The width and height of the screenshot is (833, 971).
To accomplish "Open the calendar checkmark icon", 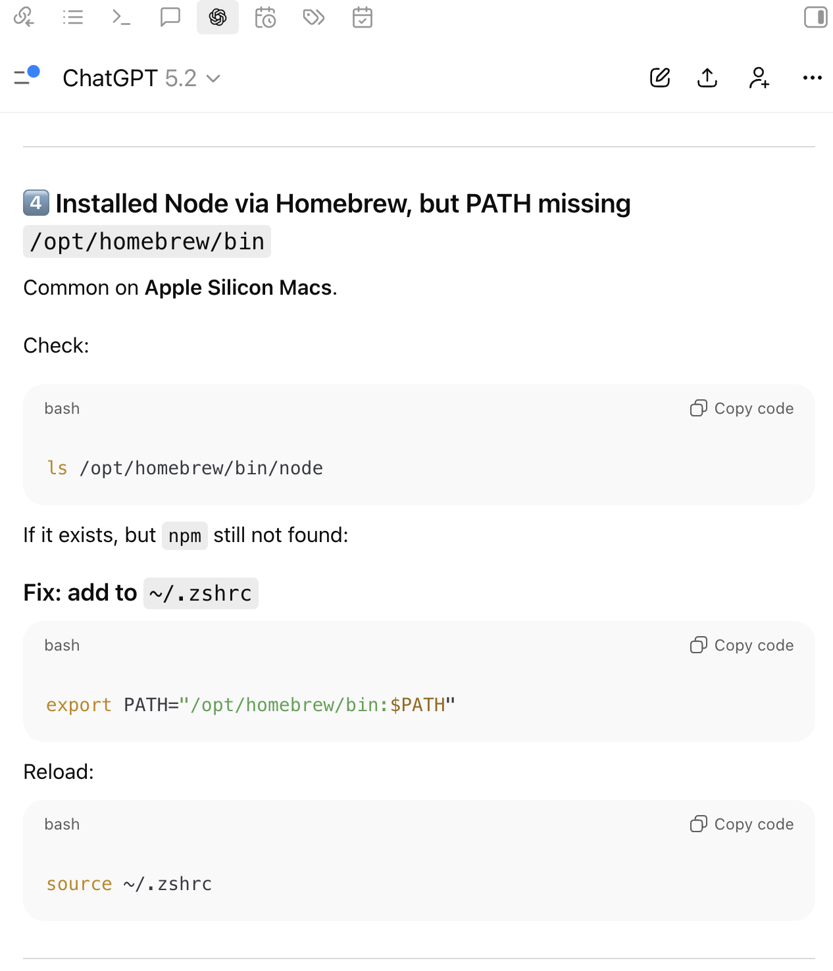I will [363, 17].
